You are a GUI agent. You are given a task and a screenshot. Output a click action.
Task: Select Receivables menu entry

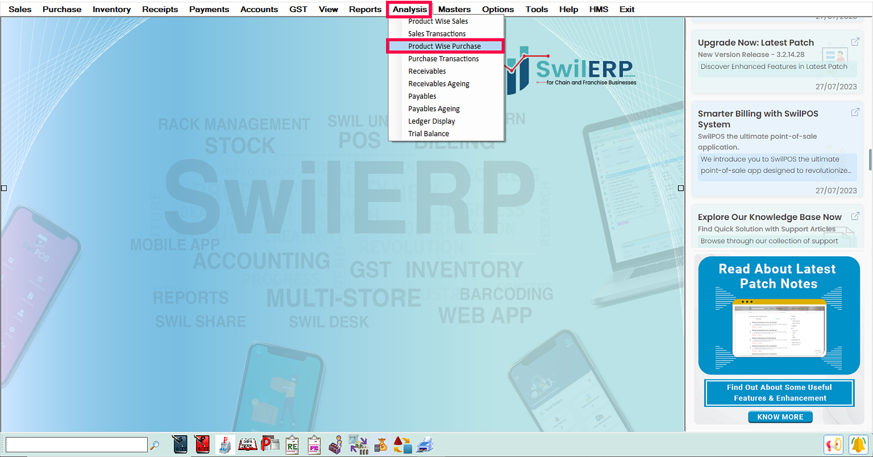[446, 71]
